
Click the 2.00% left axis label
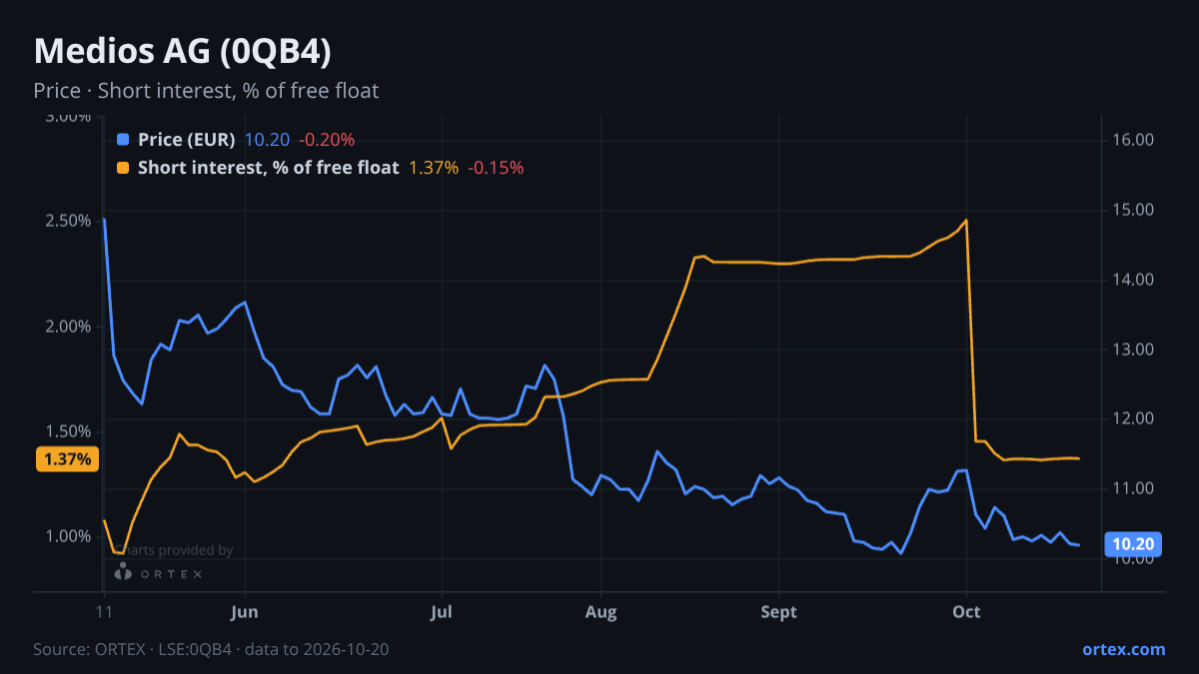point(66,327)
